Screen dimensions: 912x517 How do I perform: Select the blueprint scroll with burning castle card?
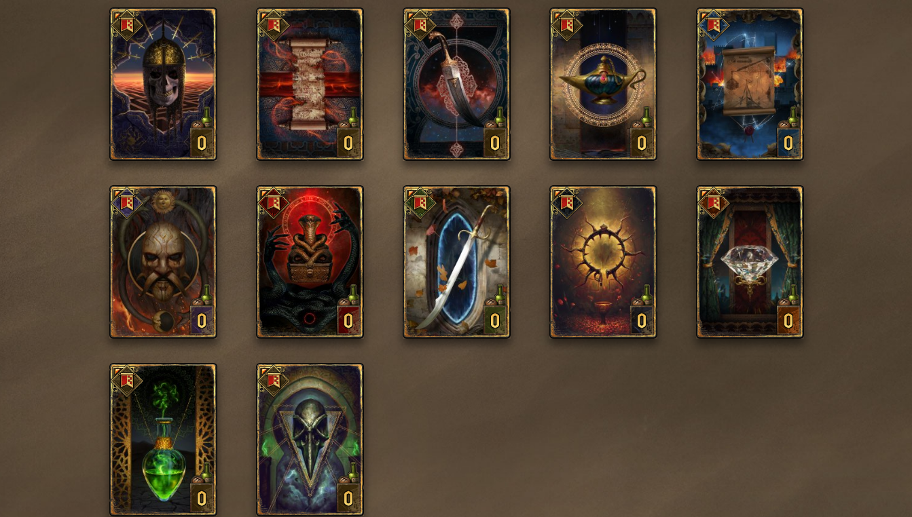(750, 84)
